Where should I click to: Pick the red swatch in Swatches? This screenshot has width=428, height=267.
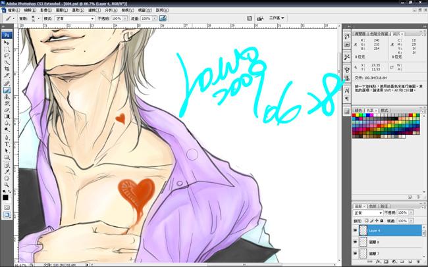[x=354, y=115]
